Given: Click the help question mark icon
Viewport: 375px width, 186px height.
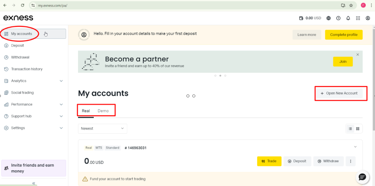Looking at the screenshot, I should (x=338, y=18).
